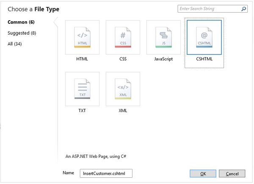Click the JavaScript text label

163,59
